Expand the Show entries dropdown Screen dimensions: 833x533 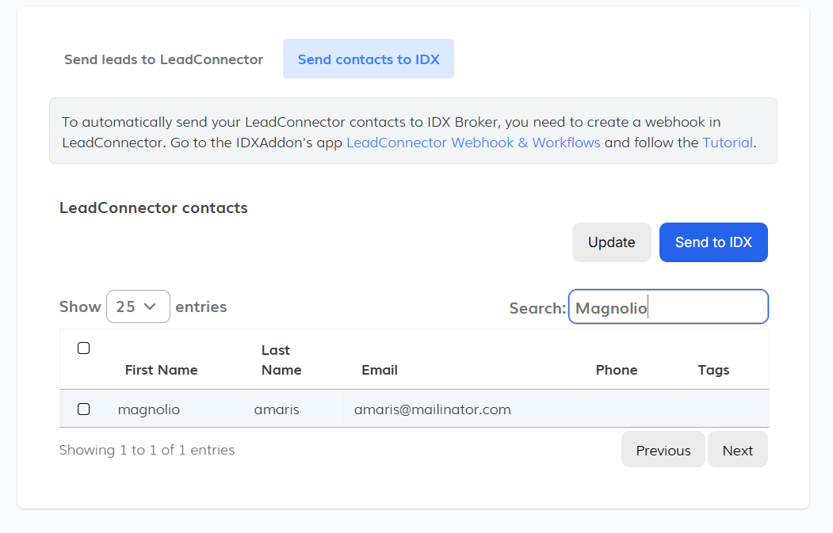(x=138, y=306)
